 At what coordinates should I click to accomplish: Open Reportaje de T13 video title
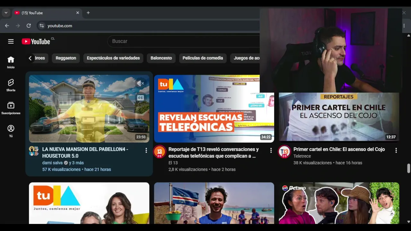(x=214, y=152)
